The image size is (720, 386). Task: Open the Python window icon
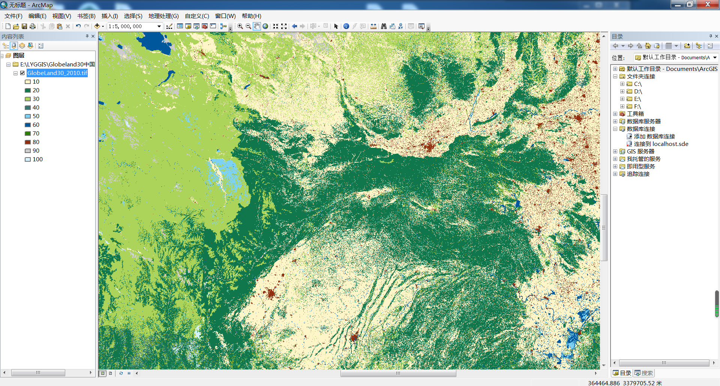coord(213,26)
